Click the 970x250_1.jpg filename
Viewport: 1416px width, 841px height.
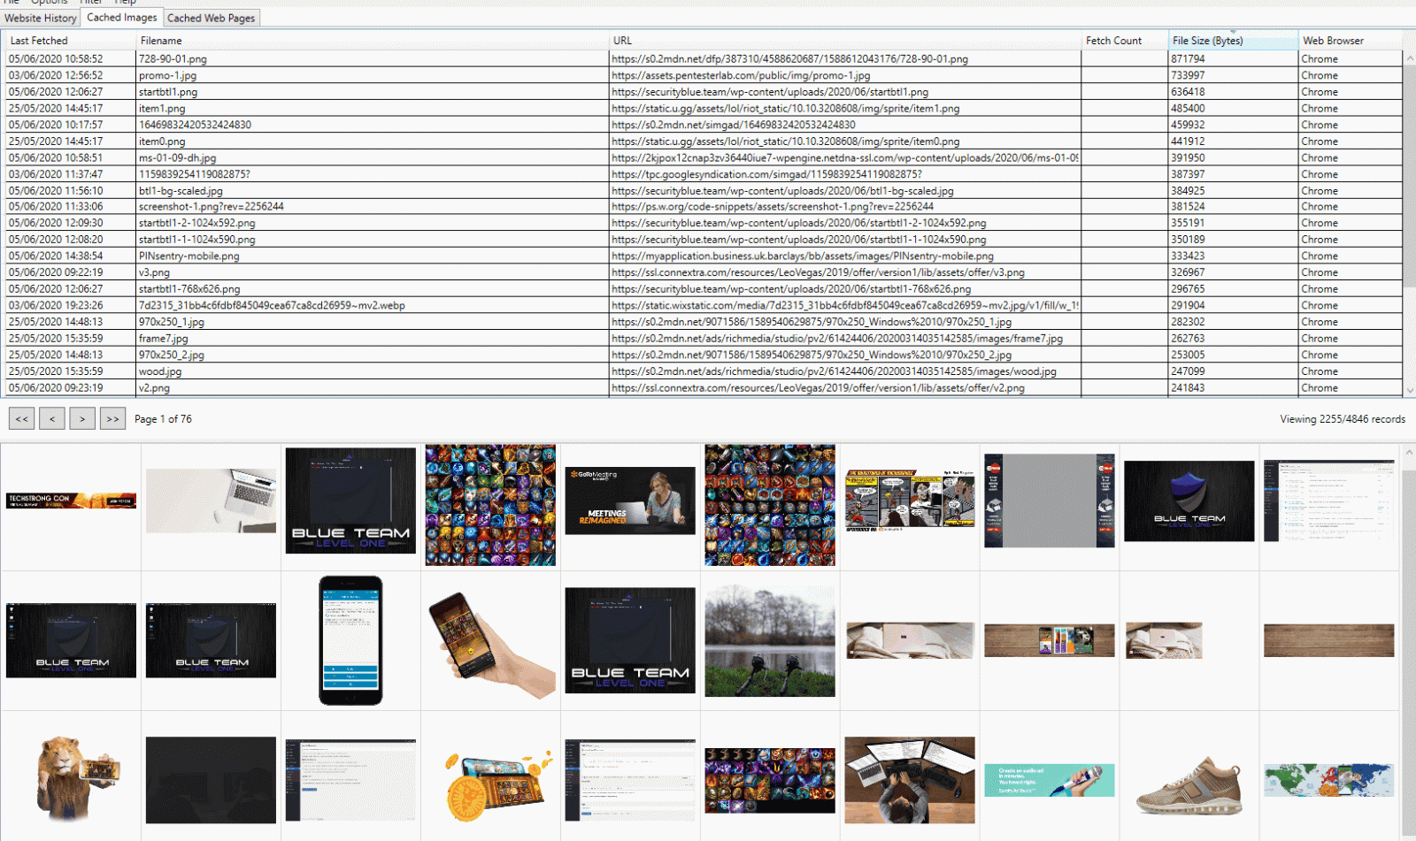coord(172,323)
